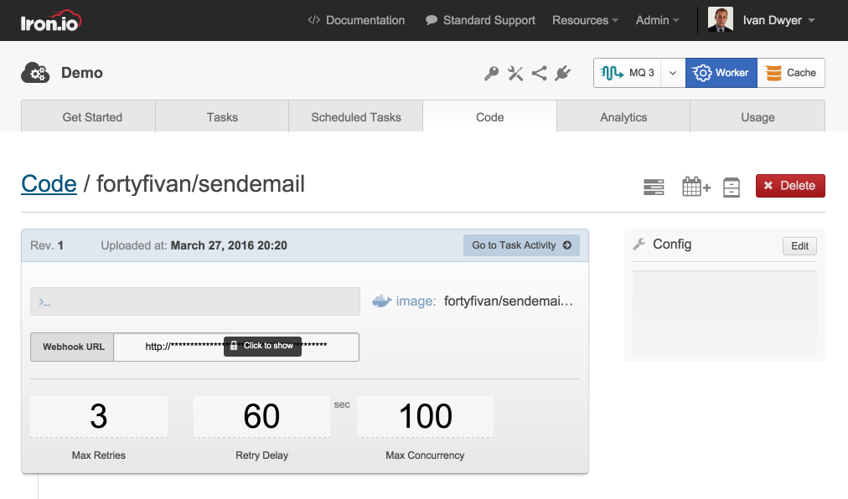Click the Go to Task Activity button
The width and height of the screenshot is (848, 499).
[521, 245]
